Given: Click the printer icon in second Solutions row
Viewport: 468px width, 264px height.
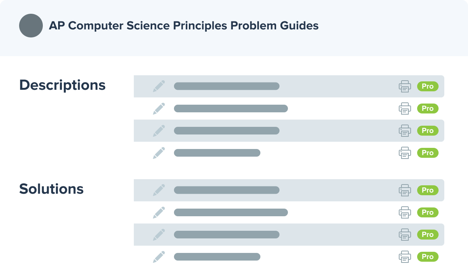Looking at the screenshot, I should [405, 212].
